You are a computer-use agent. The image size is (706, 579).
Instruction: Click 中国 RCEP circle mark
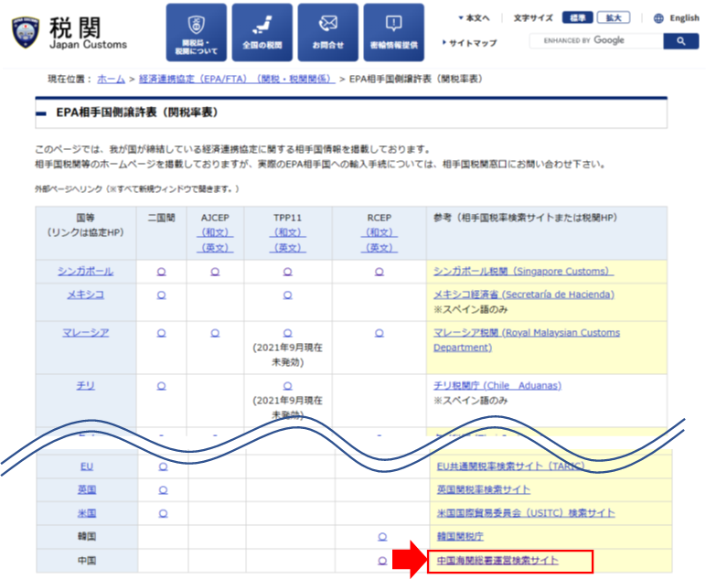pyautogui.click(x=382, y=561)
